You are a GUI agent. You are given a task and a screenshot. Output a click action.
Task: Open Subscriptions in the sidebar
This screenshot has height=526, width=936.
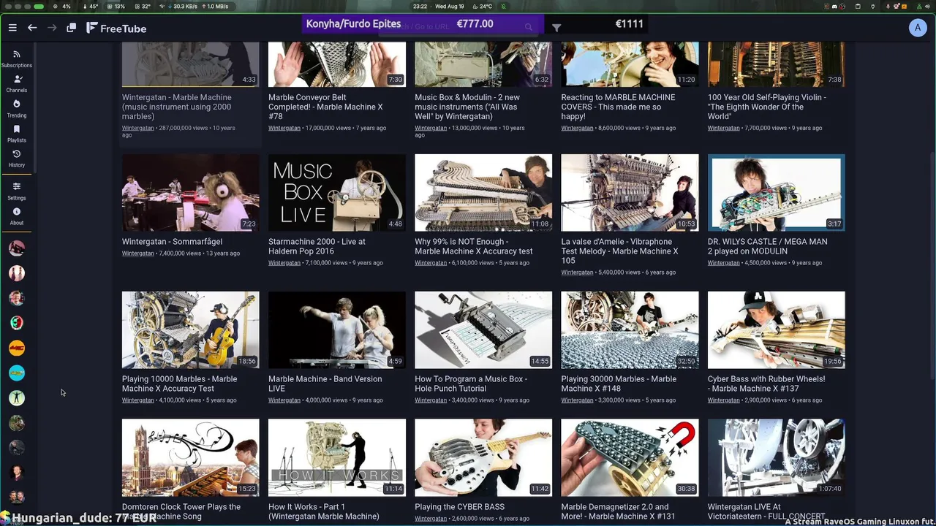17,58
